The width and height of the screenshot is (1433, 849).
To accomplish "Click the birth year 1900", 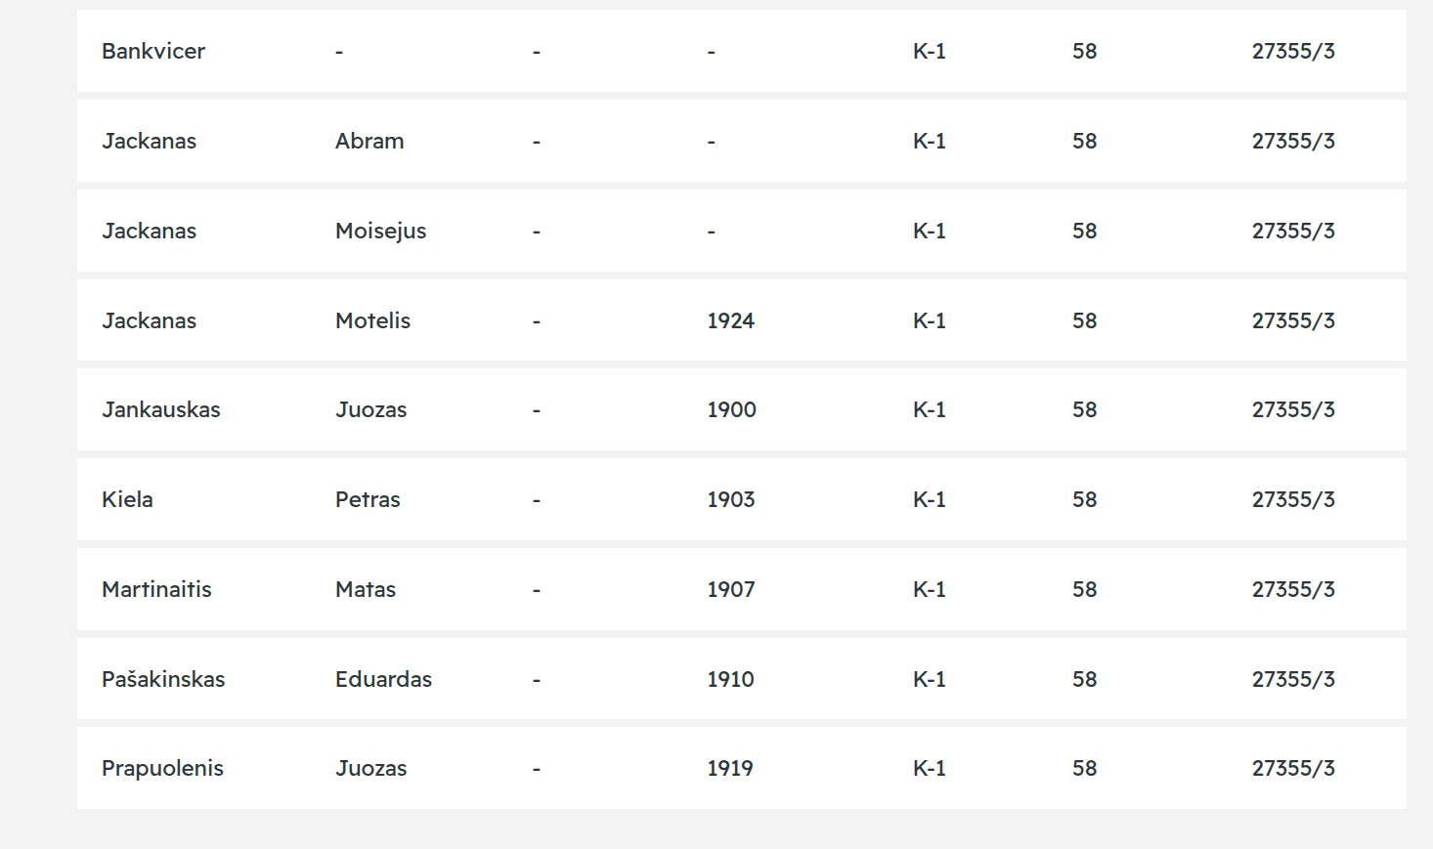I will (x=731, y=410).
